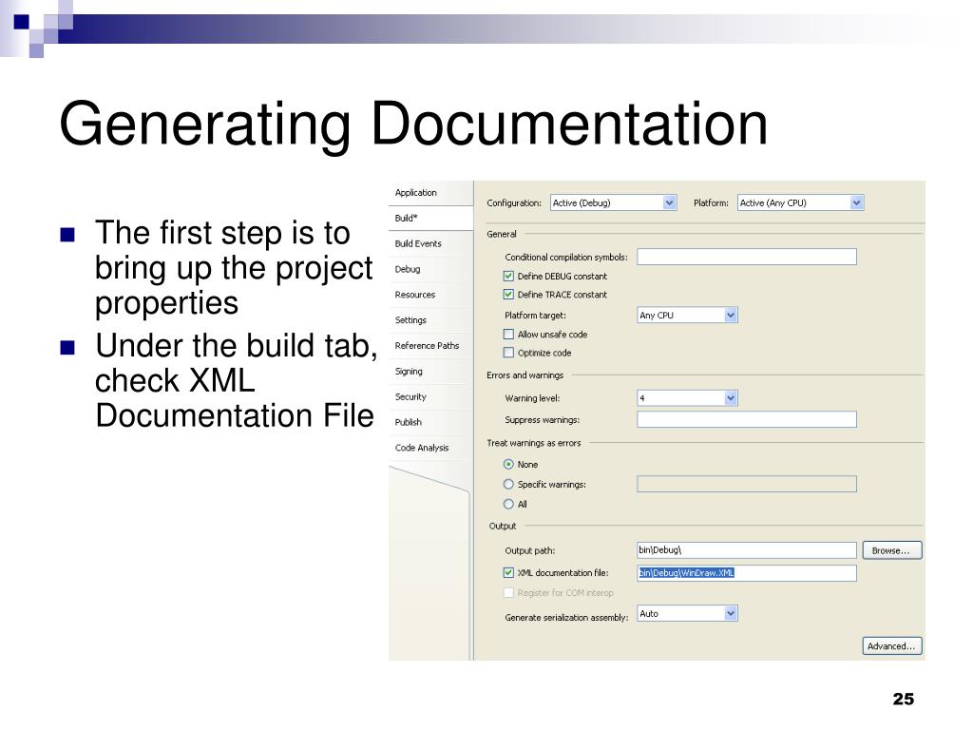Viewport: 973px width, 730px height.
Task: Choose the All warnings radio button
Action: click(508, 504)
